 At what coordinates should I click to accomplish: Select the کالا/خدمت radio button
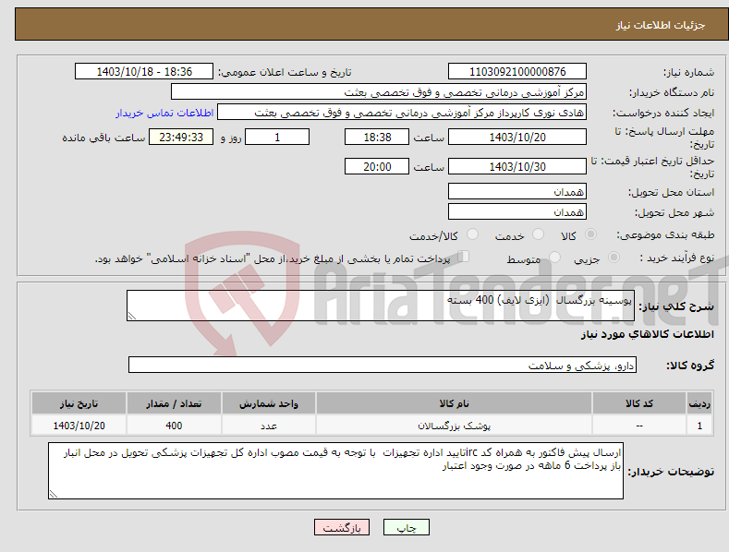(472, 234)
